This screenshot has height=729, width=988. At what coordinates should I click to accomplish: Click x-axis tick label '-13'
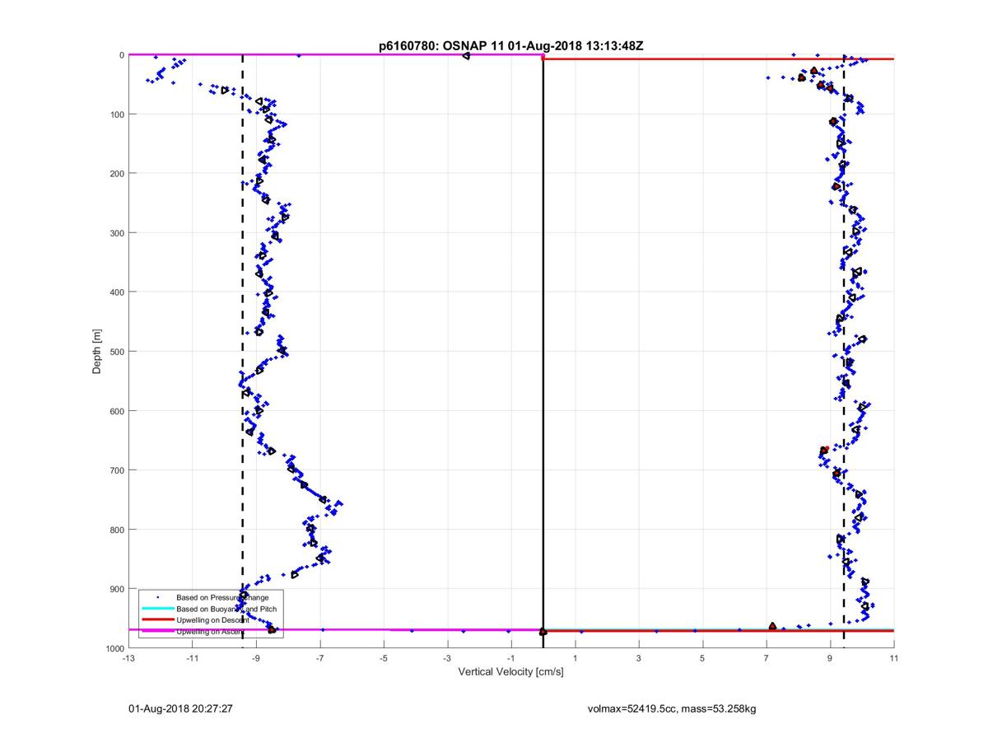pyautogui.click(x=128, y=658)
